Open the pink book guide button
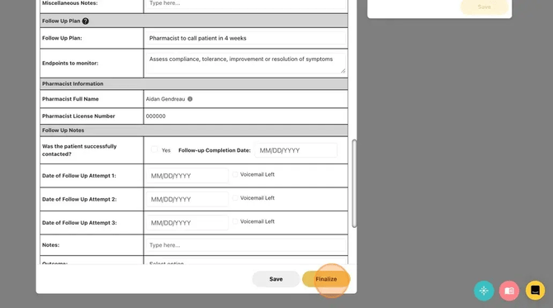 point(509,291)
